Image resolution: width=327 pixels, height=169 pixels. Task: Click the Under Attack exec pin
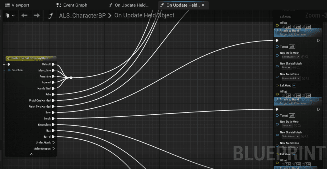click(x=53, y=143)
